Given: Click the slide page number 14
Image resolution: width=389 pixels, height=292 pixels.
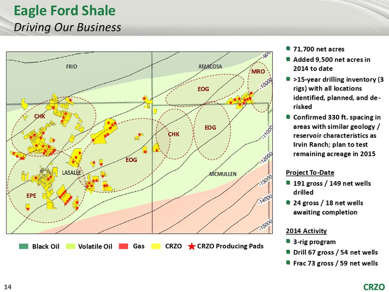Looking at the screenshot, I should [x=8, y=287].
